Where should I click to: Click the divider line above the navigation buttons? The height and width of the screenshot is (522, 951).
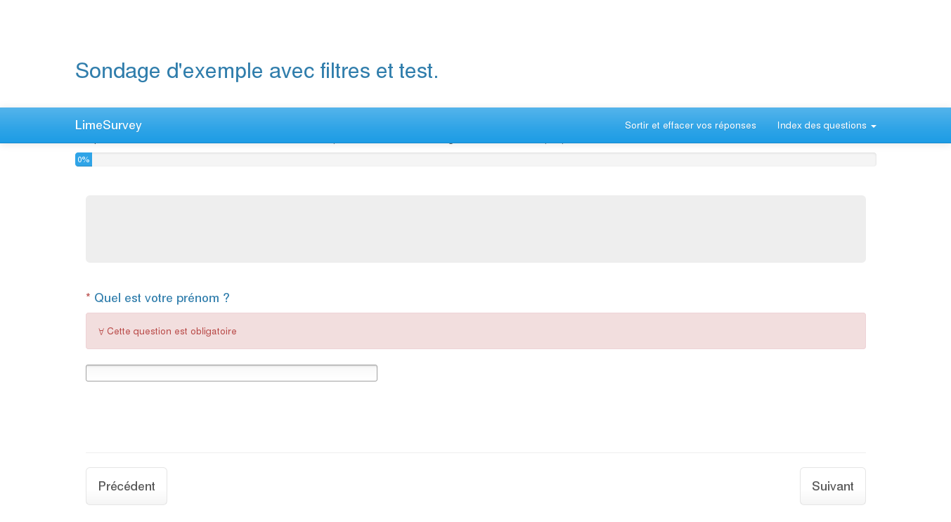[475, 452]
